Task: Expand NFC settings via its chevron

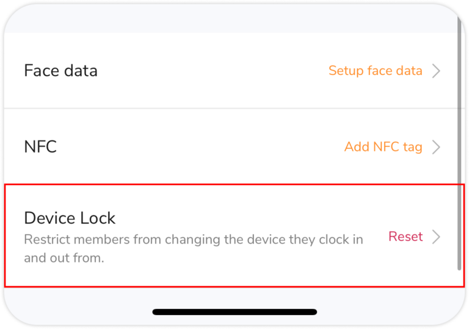Action: click(436, 147)
